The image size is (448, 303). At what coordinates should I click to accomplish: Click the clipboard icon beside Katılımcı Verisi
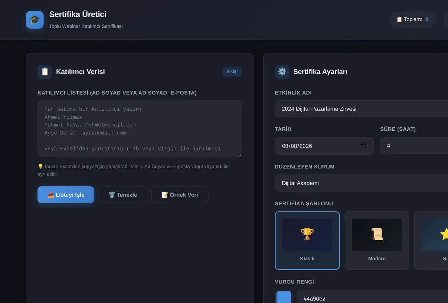pos(45,72)
